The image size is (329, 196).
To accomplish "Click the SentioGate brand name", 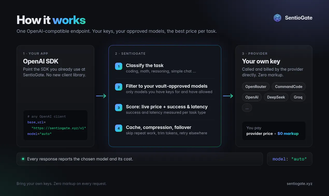I will pyautogui.click(x=299, y=18).
